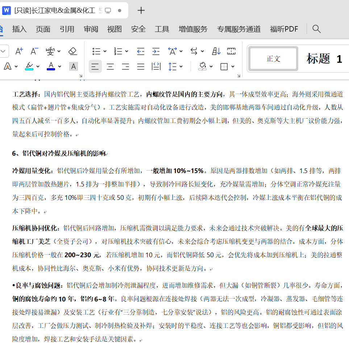Click heading 6、铝代铜对冷媒及压缩机的影响

[59, 153]
